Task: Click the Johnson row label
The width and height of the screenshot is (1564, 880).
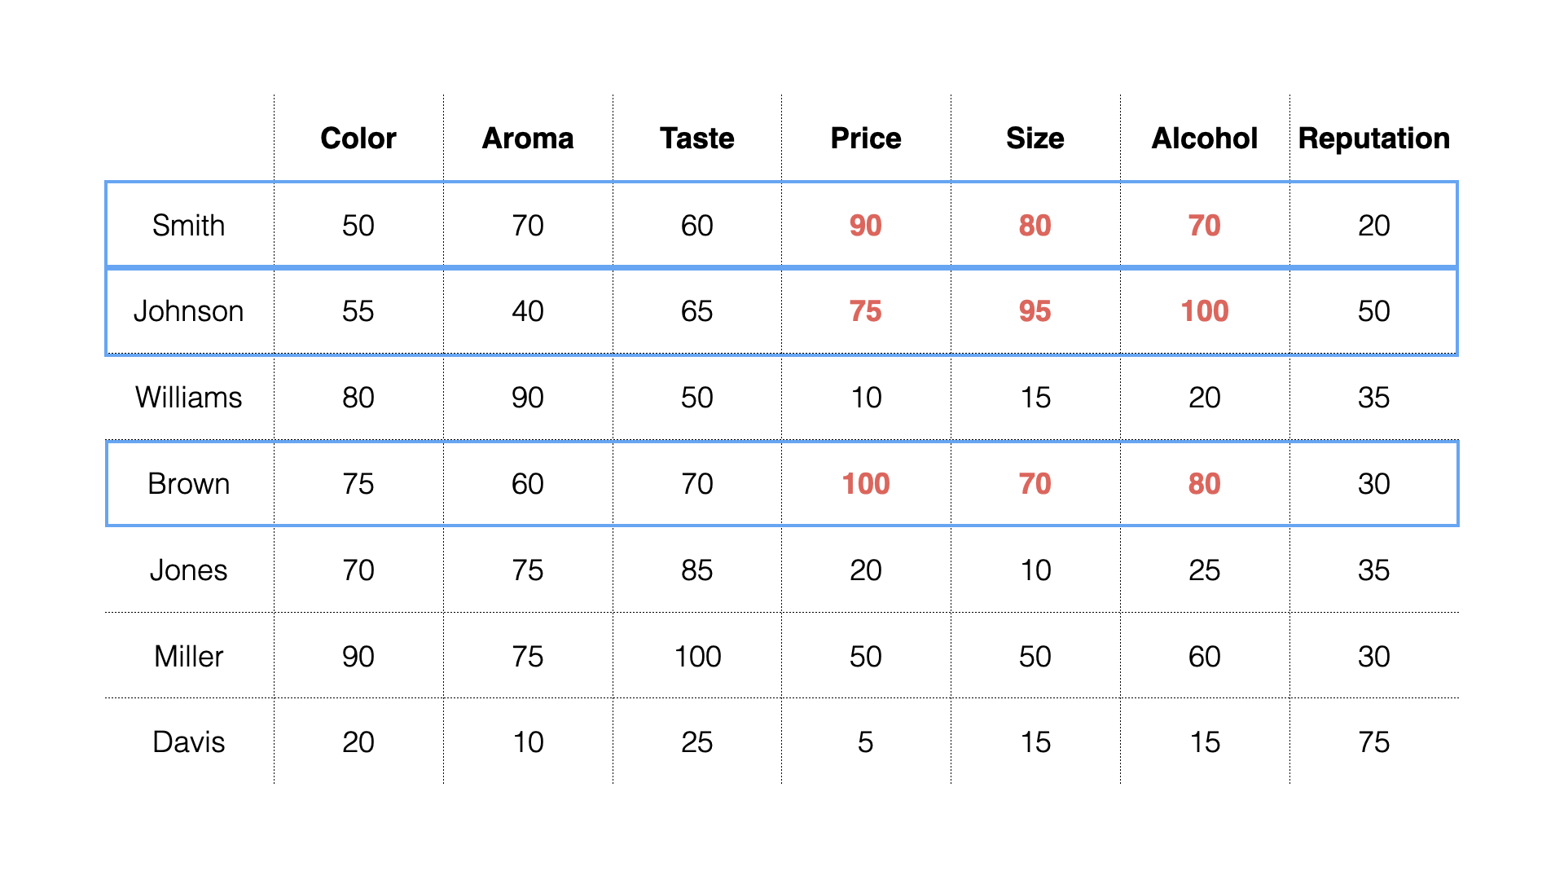Action: (x=188, y=311)
